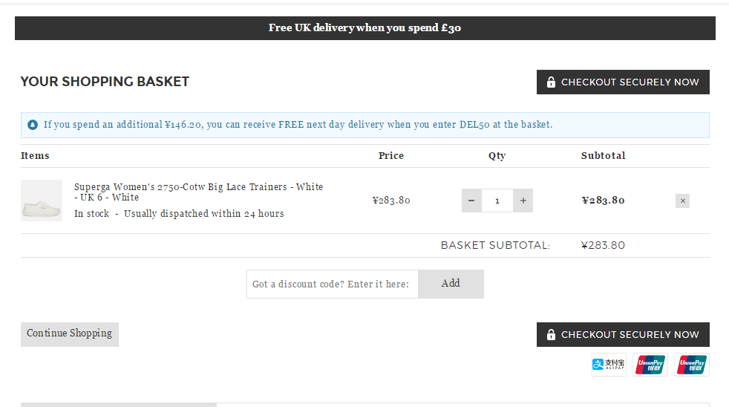Focus the quantity field showing 1
Screen dimensions: 729x407
[x=497, y=201]
